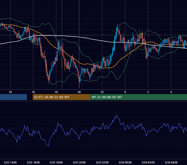Click the 20 hour label on price chart axis

point(79,92)
